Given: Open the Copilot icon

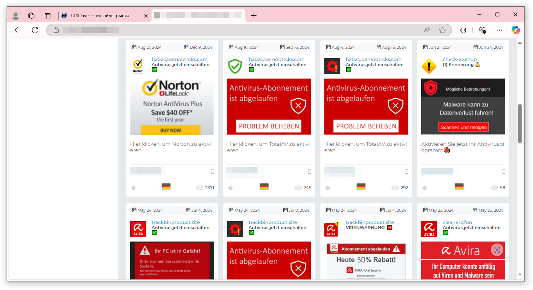Looking at the screenshot, I should [x=516, y=30].
